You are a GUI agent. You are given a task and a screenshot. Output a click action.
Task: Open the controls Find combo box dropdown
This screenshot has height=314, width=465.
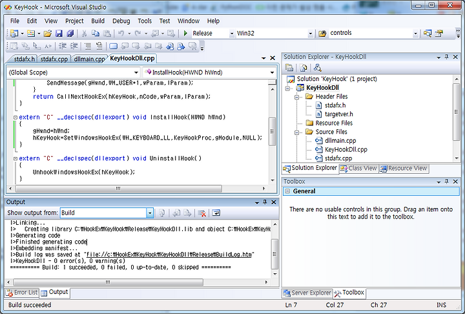coord(415,34)
